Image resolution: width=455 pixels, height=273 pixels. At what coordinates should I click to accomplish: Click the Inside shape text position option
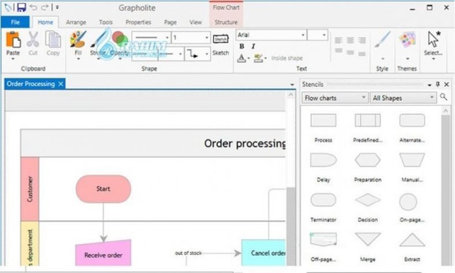coord(287,58)
